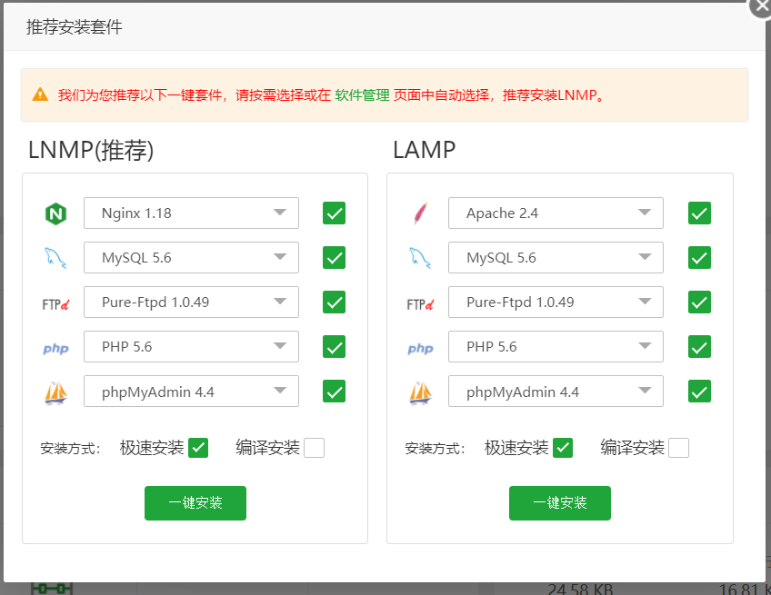Uncheck LNMP PHP 5.6 checkbox
This screenshot has height=595, width=771.
point(335,347)
